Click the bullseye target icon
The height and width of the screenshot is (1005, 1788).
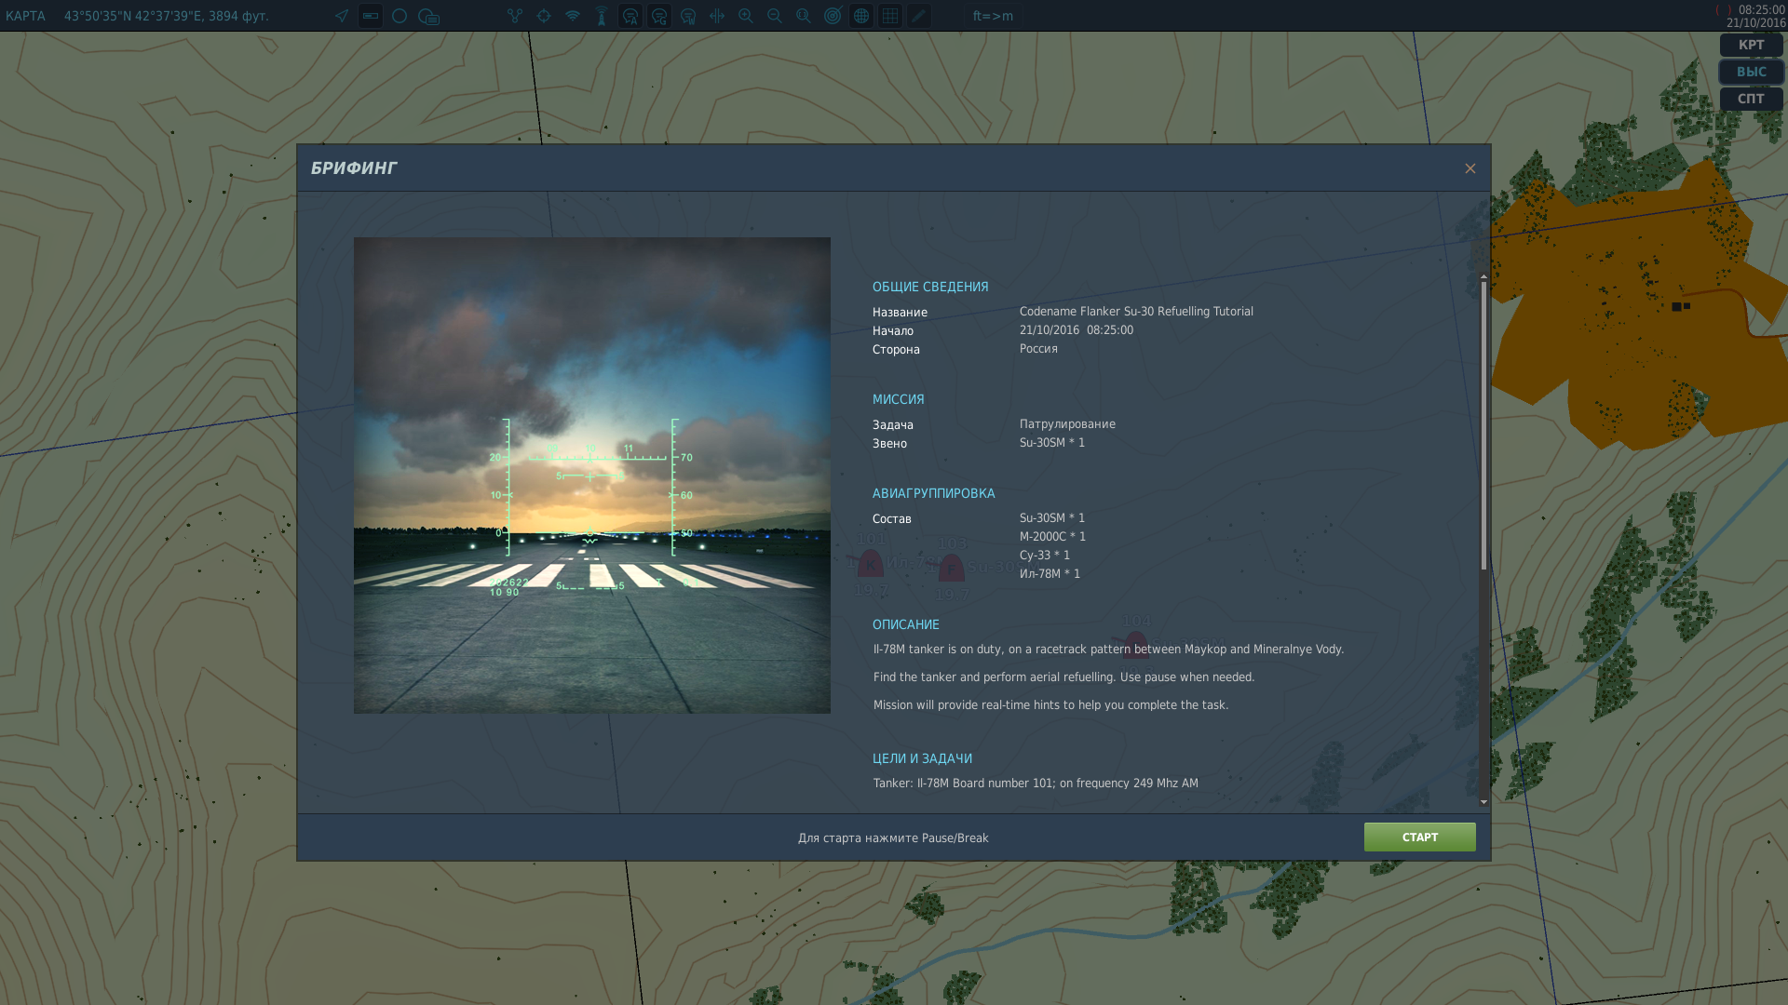click(833, 16)
